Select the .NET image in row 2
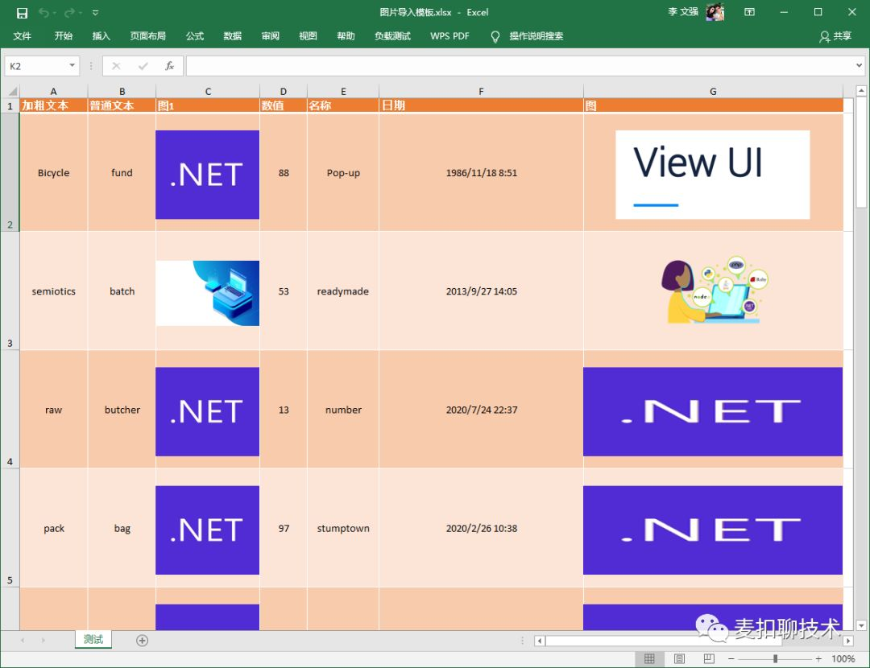This screenshot has width=870, height=668. (x=207, y=175)
